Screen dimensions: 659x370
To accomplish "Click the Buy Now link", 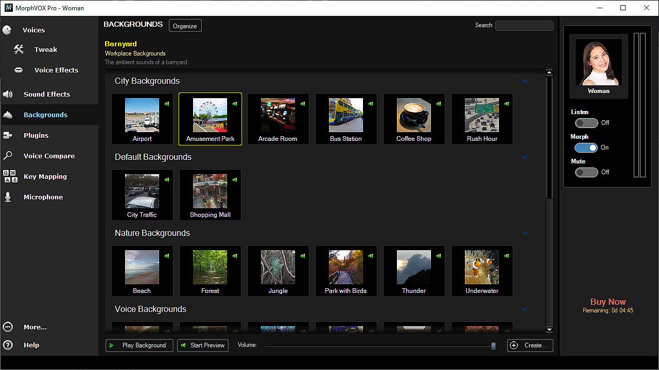I will 608,302.
